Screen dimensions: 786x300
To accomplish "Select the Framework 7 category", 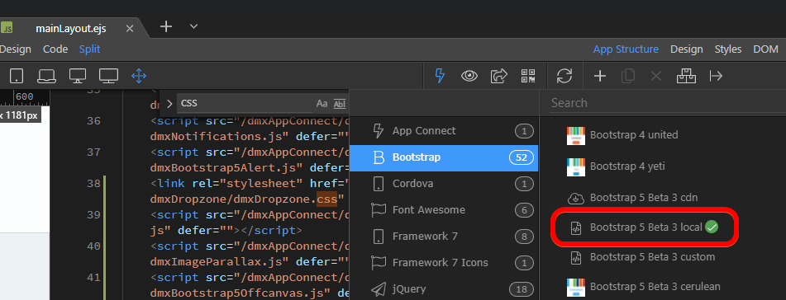I will (444, 236).
